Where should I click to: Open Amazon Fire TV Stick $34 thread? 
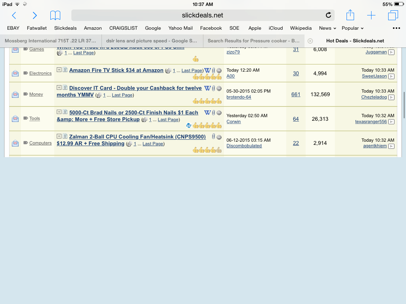116,70
